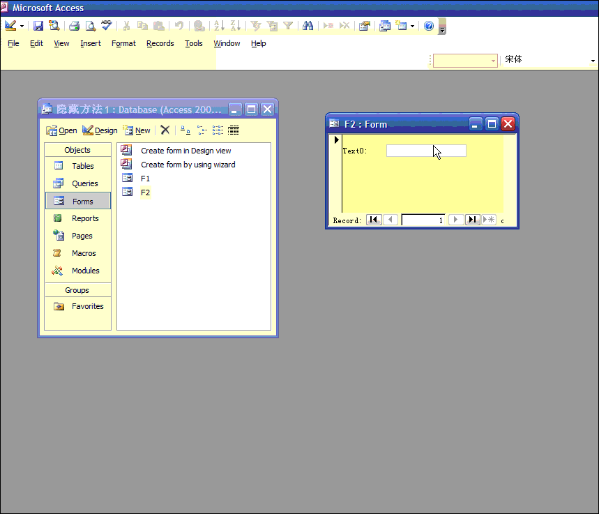Click Design button in Database window

(100, 130)
